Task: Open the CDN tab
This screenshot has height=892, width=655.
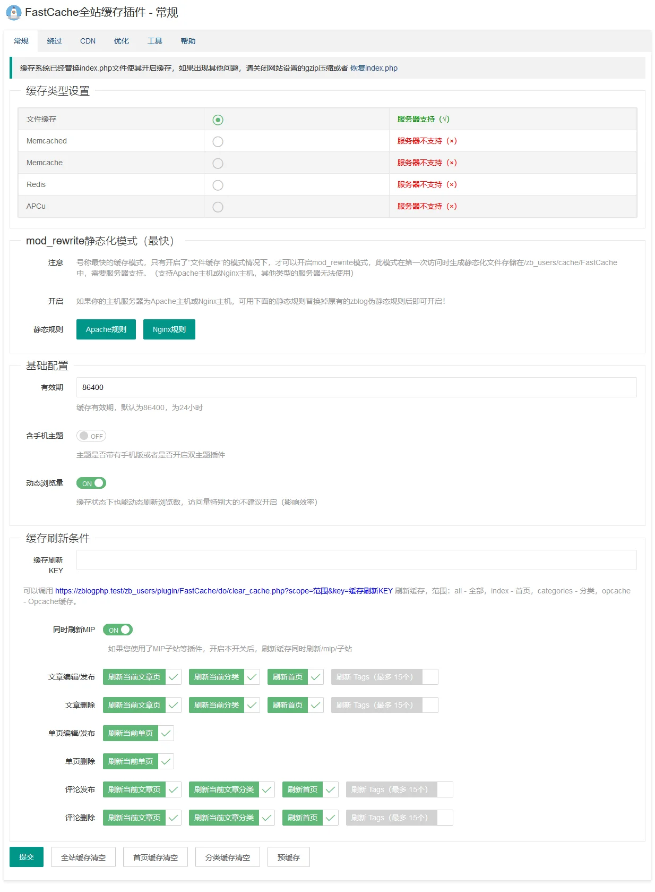Action: tap(88, 41)
